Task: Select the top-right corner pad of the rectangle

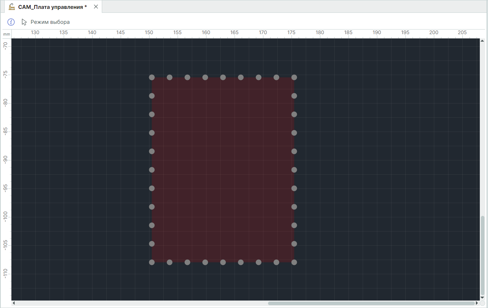Action: 294,77
